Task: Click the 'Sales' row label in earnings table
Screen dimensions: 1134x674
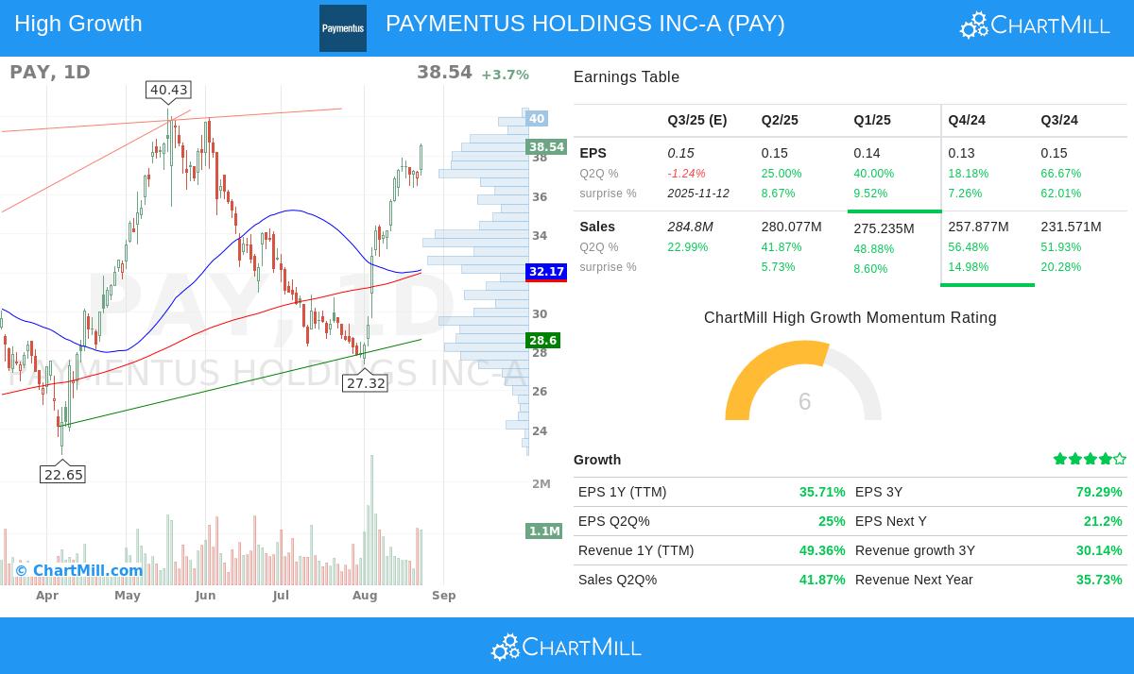Action: (x=597, y=227)
